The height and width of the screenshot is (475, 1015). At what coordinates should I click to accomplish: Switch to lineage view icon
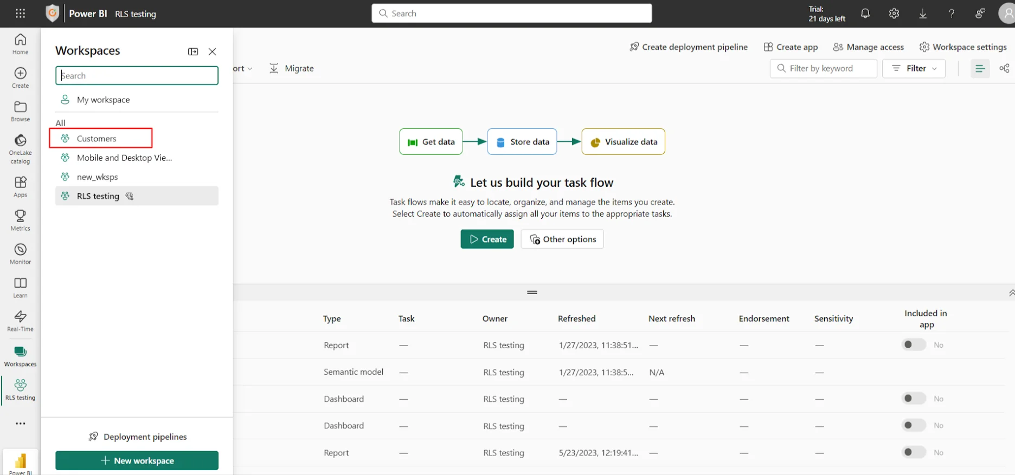(x=1004, y=68)
